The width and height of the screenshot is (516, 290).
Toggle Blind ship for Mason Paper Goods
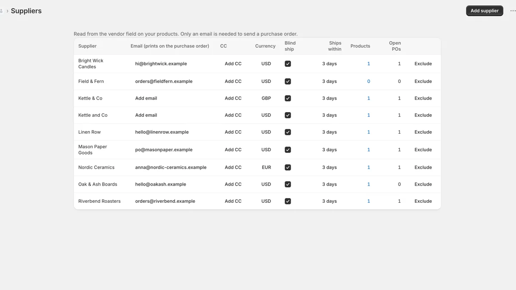click(x=288, y=150)
